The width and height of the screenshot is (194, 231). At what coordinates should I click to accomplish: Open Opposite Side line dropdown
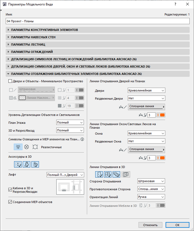[x=151, y=189]
